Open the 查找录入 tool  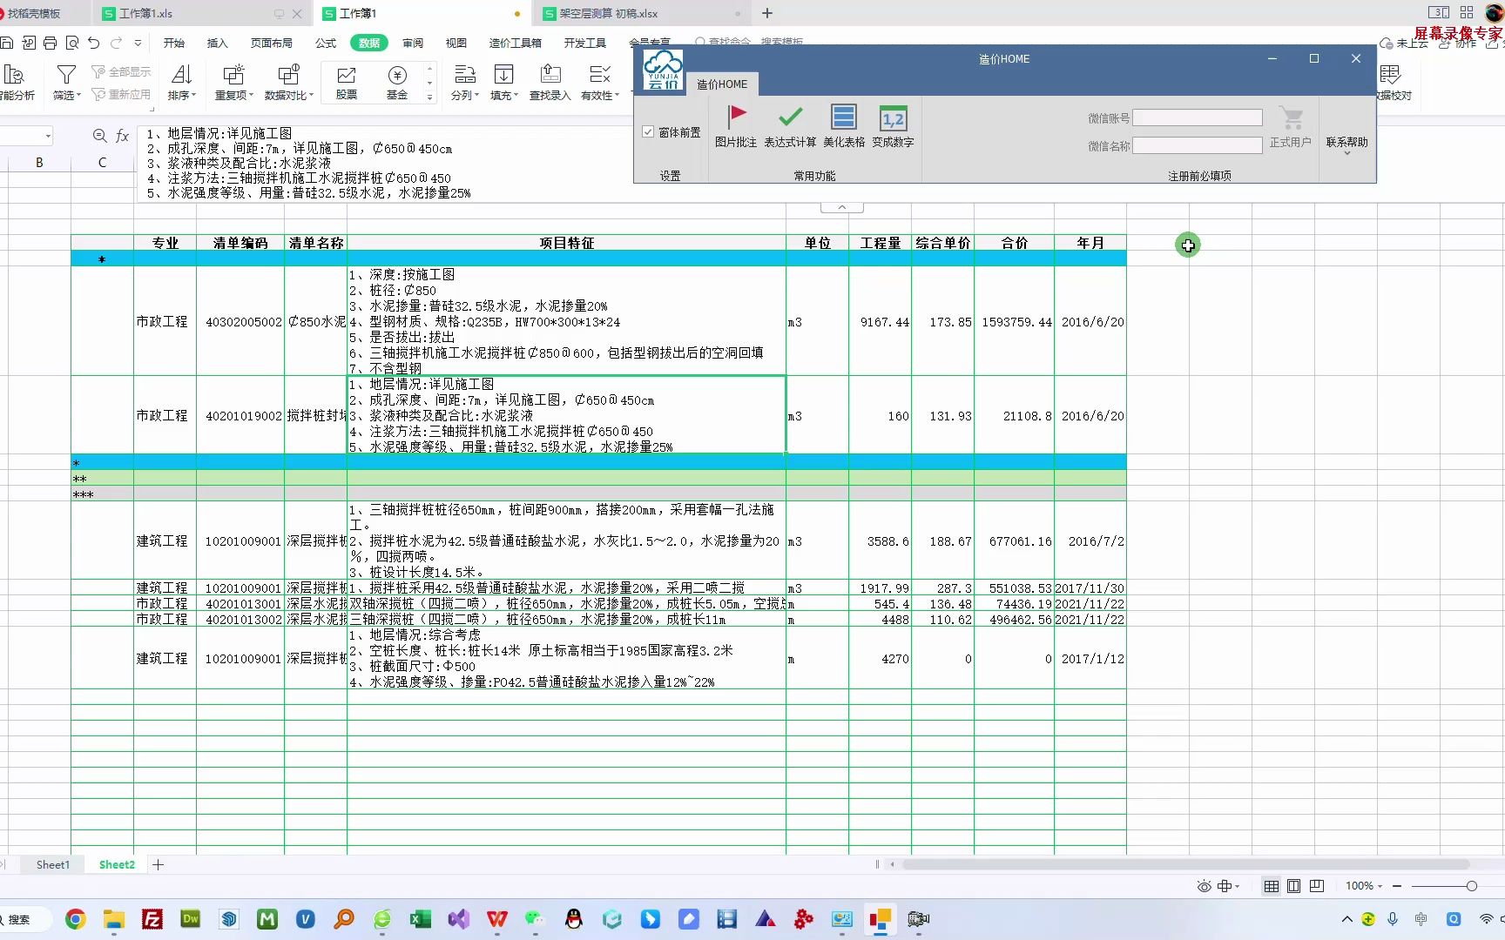pos(550,83)
